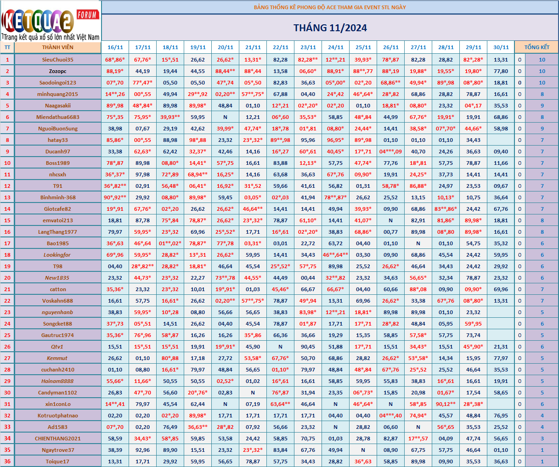This screenshot has width=559, height=467.
Task: Open member SieuChuoi35's name
Action: [x=57, y=60]
